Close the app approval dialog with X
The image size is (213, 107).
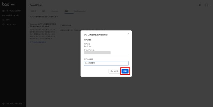tap(128, 34)
